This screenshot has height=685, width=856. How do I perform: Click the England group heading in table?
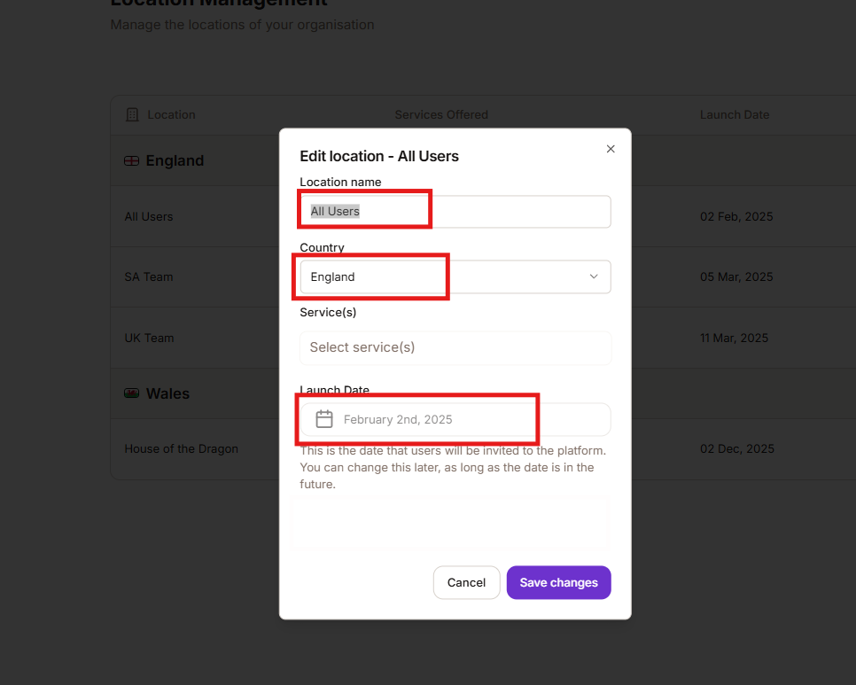tap(175, 160)
